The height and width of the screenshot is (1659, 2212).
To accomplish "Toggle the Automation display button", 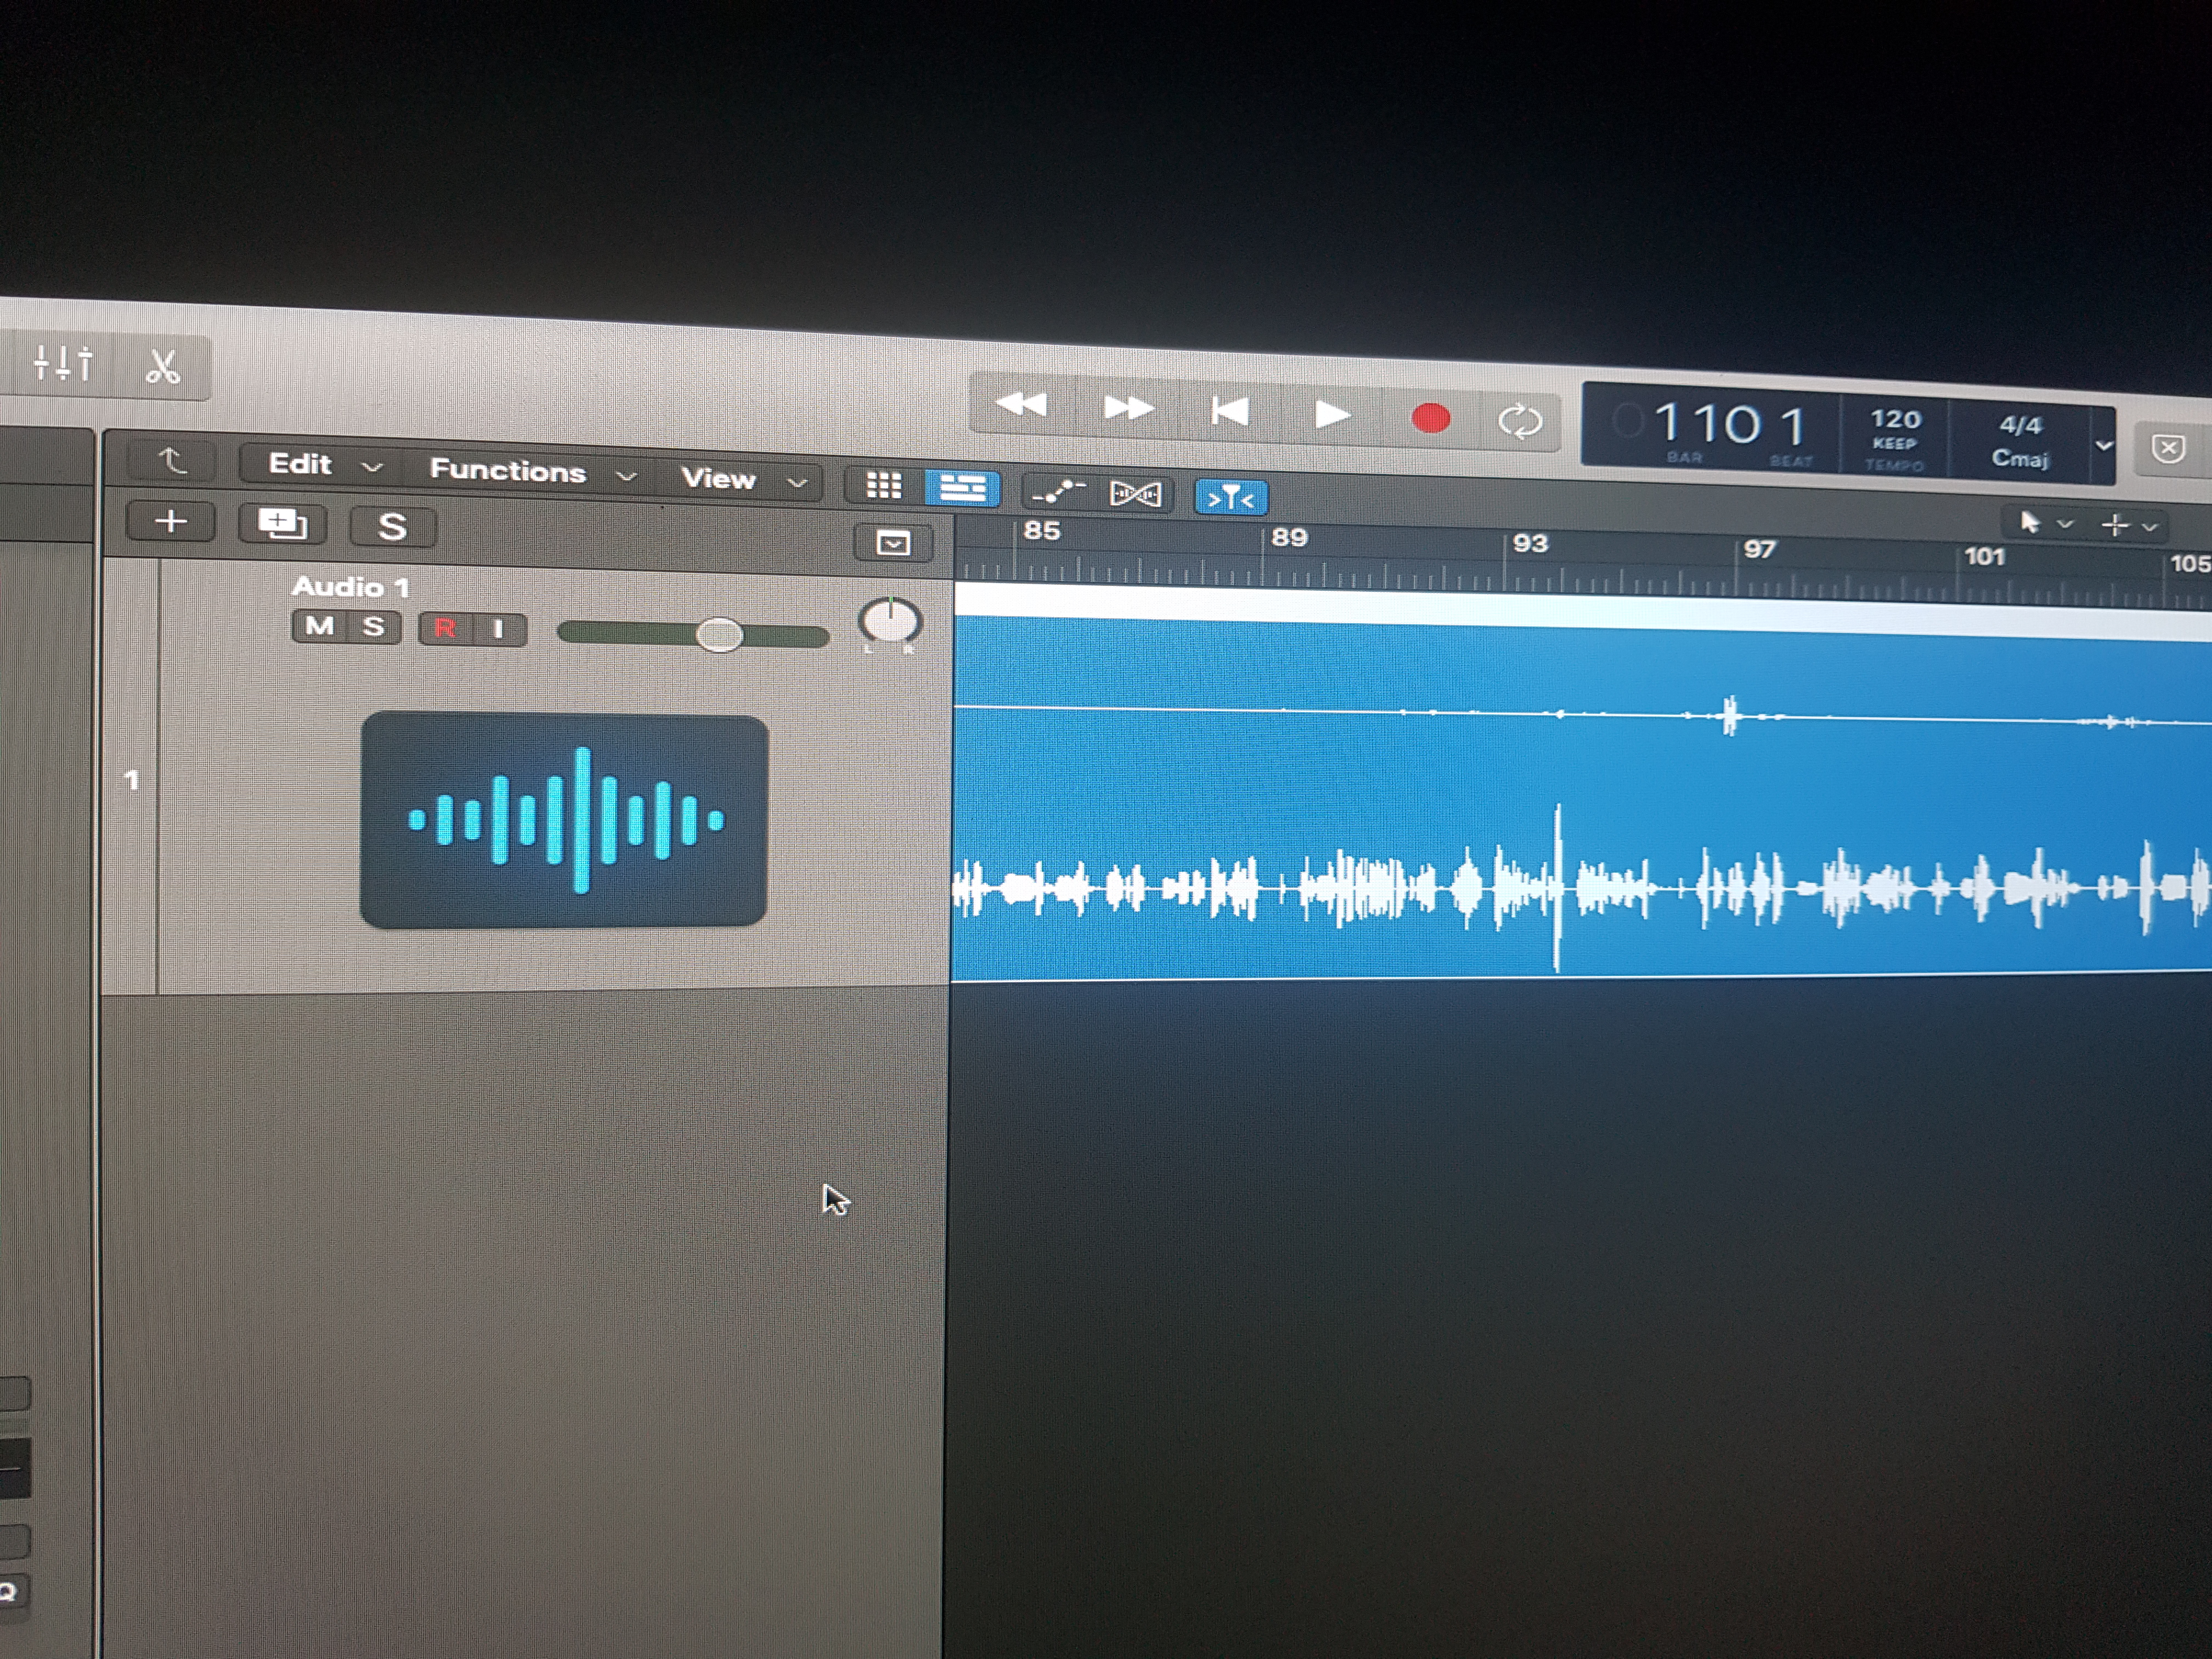I will [x=1058, y=491].
